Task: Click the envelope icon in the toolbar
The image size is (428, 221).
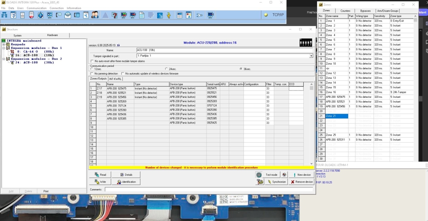Action: click(67, 15)
